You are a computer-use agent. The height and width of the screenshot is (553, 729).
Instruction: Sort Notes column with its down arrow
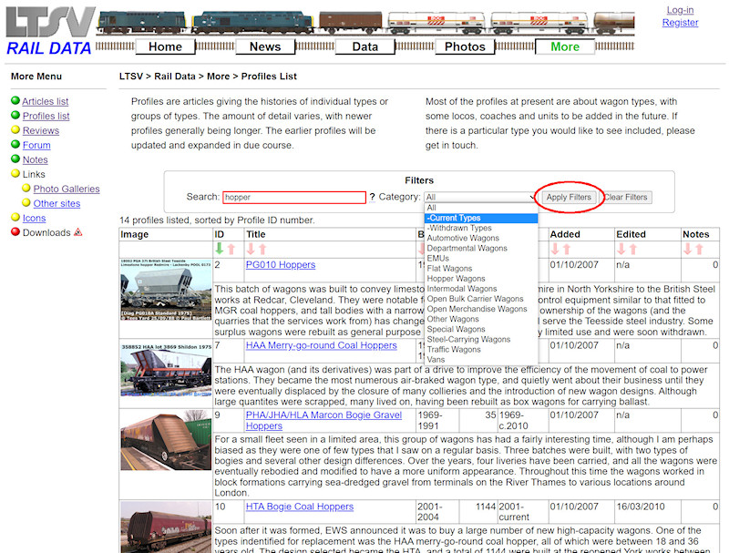pos(688,249)
